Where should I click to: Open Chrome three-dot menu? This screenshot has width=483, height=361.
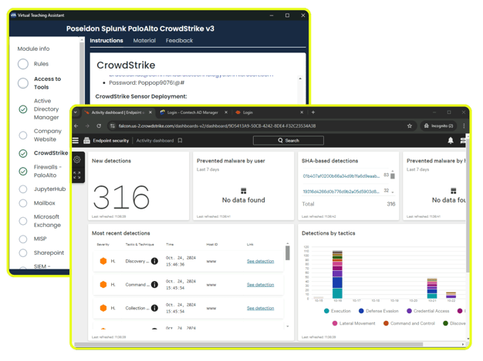tap(464, 126)
